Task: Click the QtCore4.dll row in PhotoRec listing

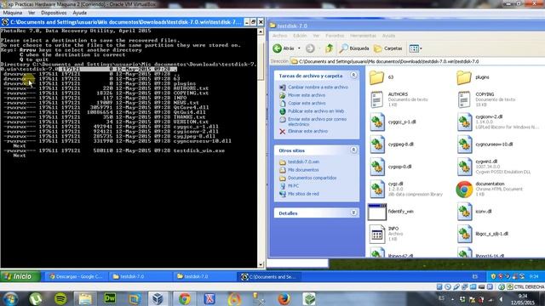Action: [x=106, y=108]
